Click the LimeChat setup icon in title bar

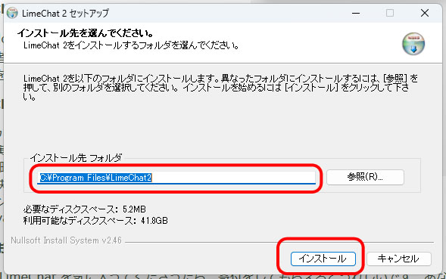pos(12,13)
